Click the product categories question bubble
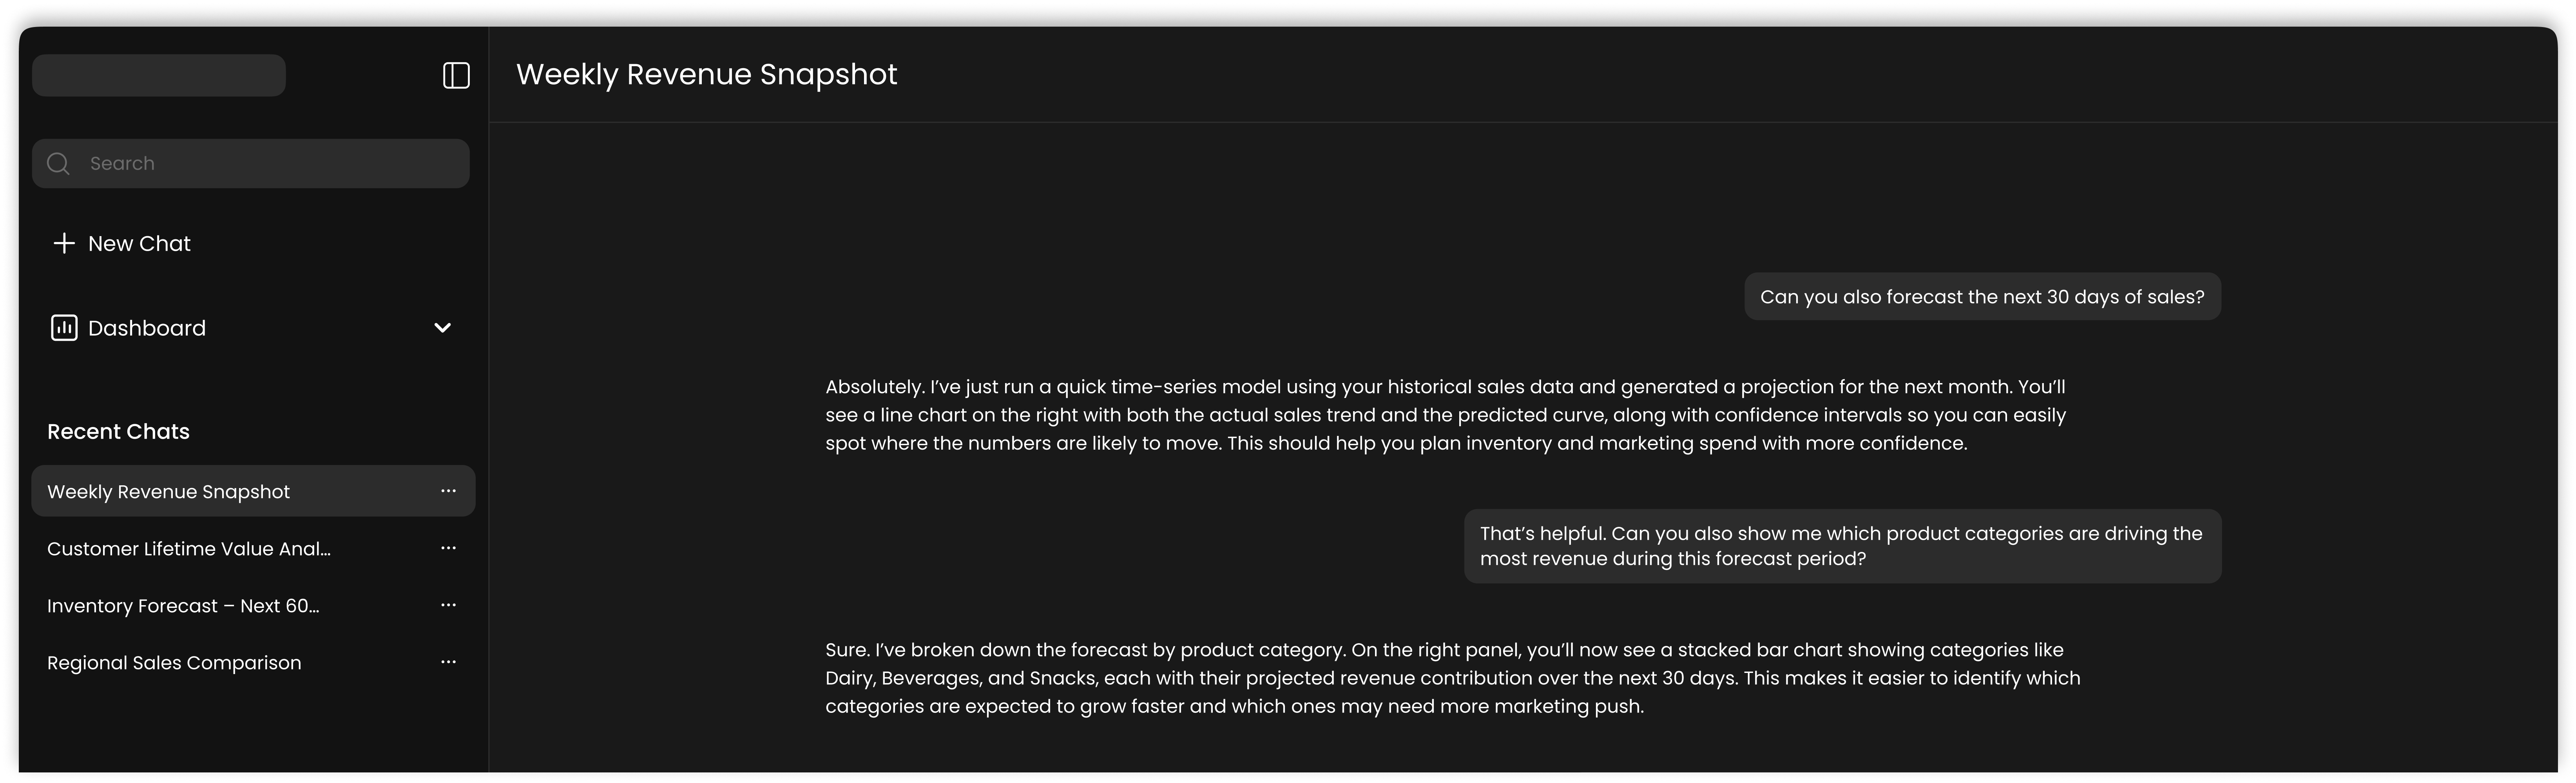2576x783 pixels. (x=1842, y=546)
